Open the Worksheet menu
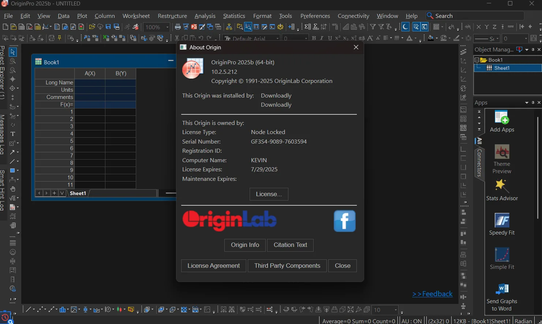Image resolution: width=542 pixels, height=324 pixels. (x=136, y=16)
